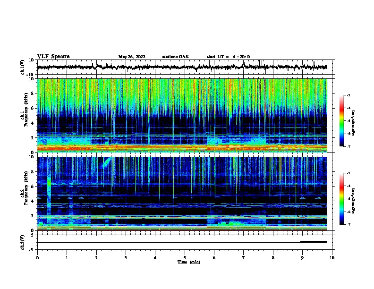The image size is (374, 289).
Task: Click the ch.1(V) waveform trace panel
Action: tap(185, 67)
